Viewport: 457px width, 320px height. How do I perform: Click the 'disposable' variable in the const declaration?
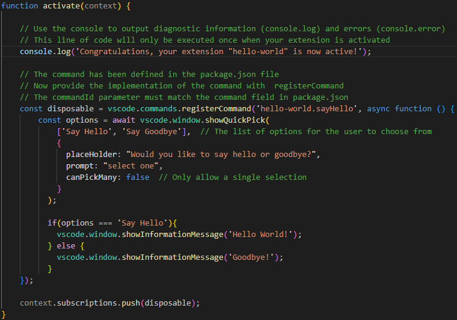[x=70, y=109]
